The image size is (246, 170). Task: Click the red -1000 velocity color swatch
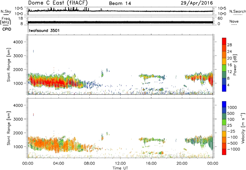224,152
